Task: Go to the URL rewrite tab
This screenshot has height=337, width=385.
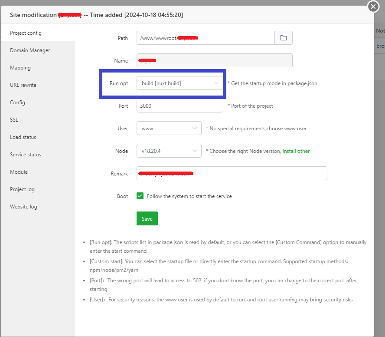Action: click(23, 85)
